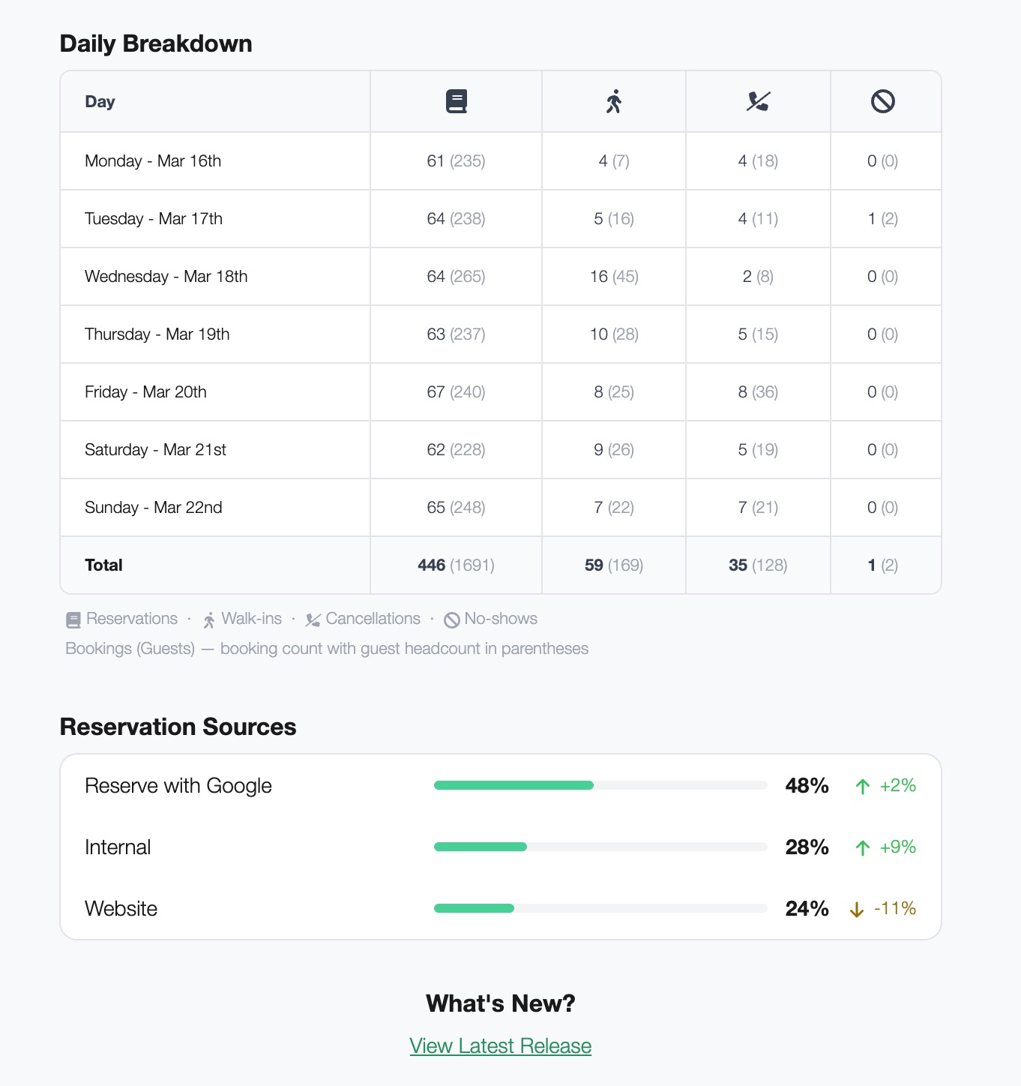The width and height of the screenshot is (1021, 1086).
Task: Click the small Cancellations legend icon
Action: 313,619
